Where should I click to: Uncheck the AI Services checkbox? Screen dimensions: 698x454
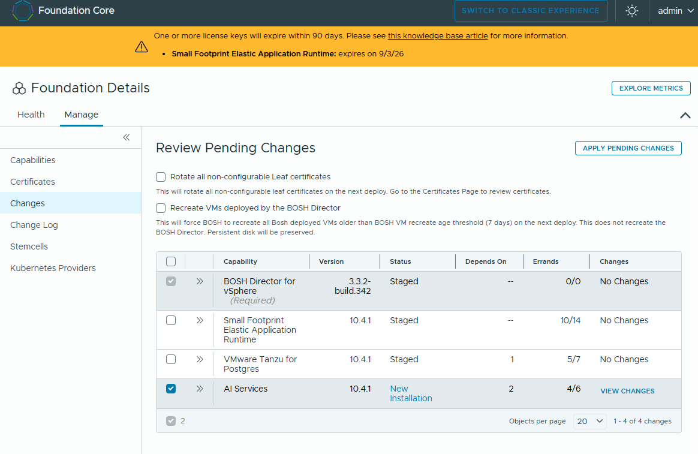(x=171, y=389)
